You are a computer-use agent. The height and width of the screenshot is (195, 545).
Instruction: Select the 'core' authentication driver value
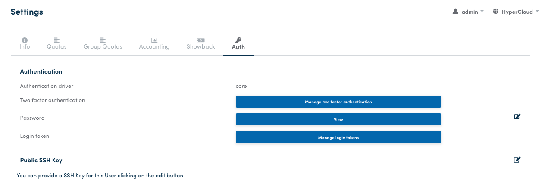pyautogui.click(x=241, y=86)
